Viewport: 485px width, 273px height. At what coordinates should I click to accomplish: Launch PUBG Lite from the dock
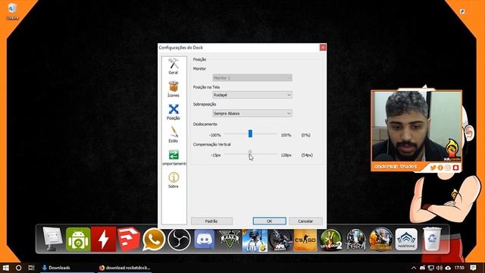(255, 240)
